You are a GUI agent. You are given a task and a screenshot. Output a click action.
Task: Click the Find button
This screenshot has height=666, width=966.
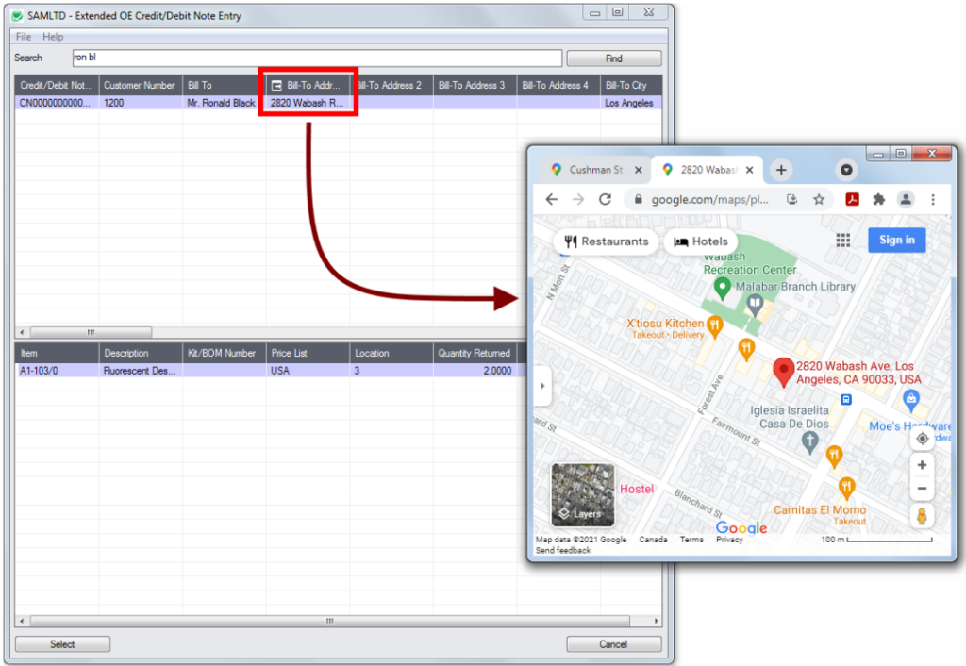coord(613,58)
